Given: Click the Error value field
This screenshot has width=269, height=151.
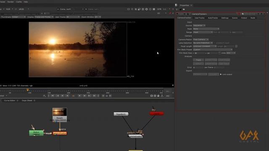Looking at the screenshot, I should point(198,68).
